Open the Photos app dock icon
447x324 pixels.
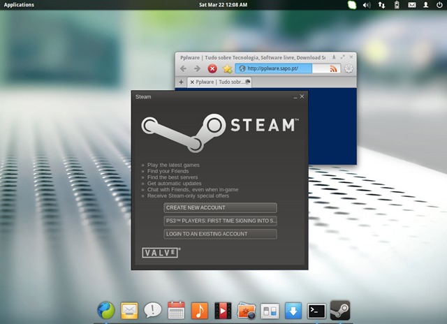pyautogui.click(x=247, y=311)
